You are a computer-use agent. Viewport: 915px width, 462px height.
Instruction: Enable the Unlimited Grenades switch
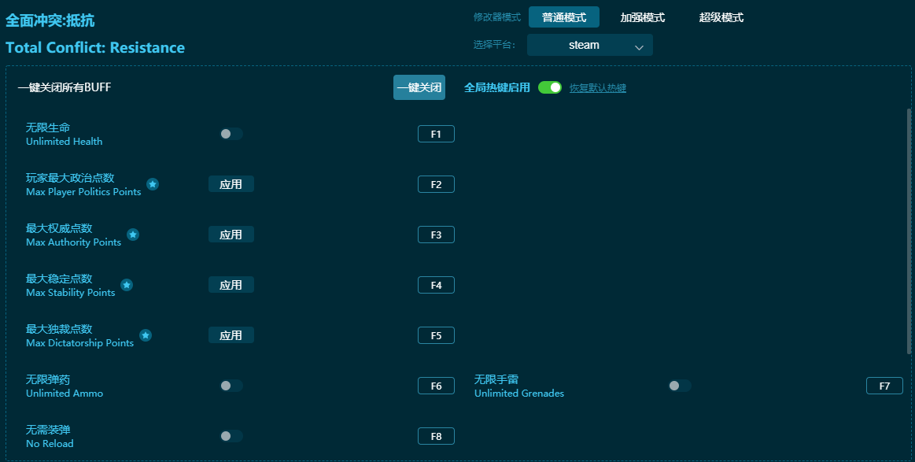click(x=679, y=386)
